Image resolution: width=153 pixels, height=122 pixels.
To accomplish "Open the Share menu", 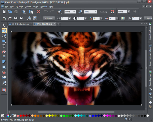I will point(36,7).
